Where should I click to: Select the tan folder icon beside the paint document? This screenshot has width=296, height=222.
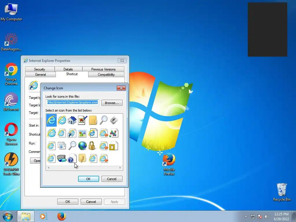click(93, 120)
